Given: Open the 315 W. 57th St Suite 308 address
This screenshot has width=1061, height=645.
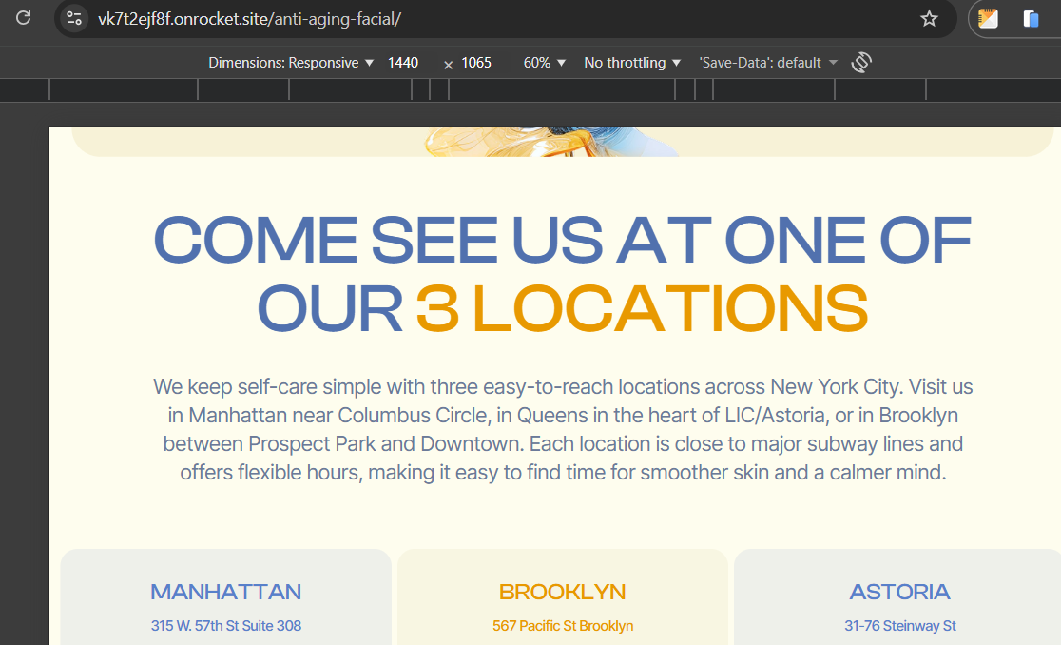Looking at the screenshot, I should [x=226, y=625].
